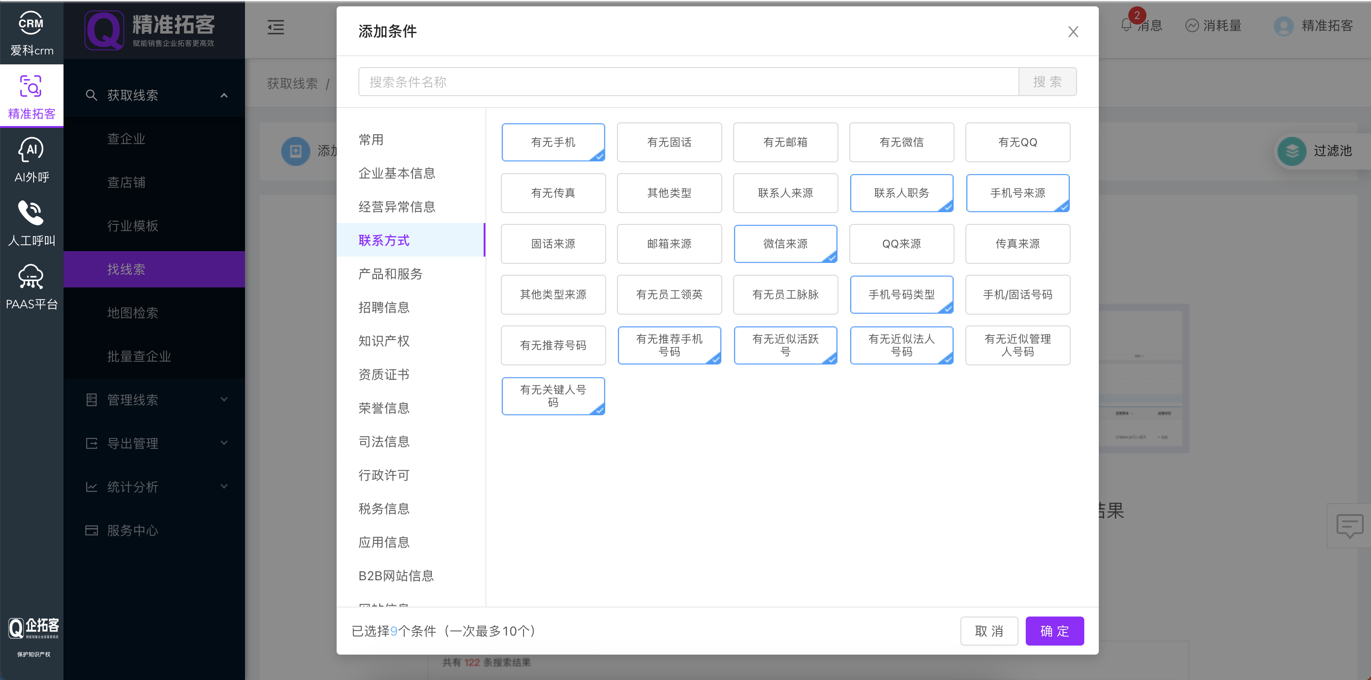Open the PAAS平台 cloud icon
Screen dimensions: 1371x680
pos(31,277)
